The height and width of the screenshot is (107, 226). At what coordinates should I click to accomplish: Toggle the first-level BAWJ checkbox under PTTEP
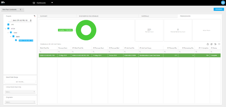pyautogui.click(x=11, y=32)
